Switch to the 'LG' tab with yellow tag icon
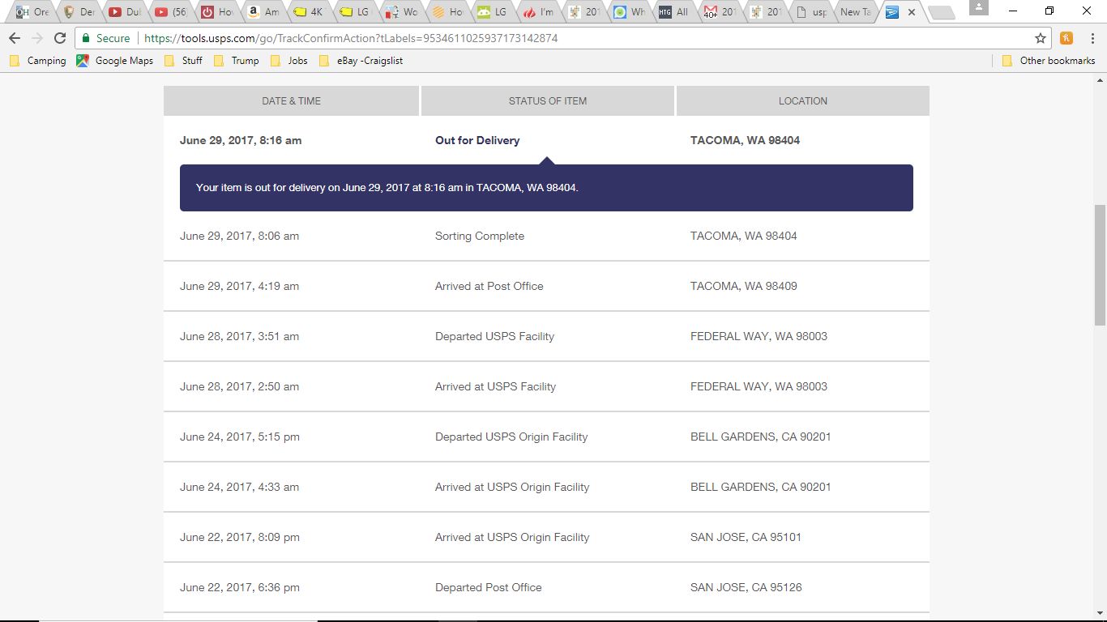The image size is (1107, 622). [357, 12]
